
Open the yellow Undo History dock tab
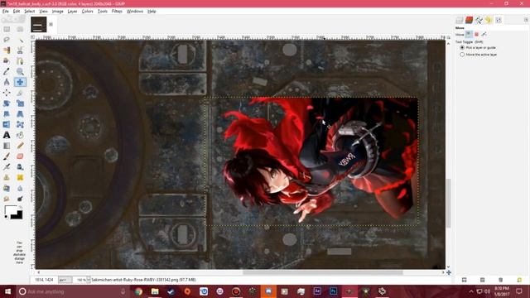click(488, 20)
